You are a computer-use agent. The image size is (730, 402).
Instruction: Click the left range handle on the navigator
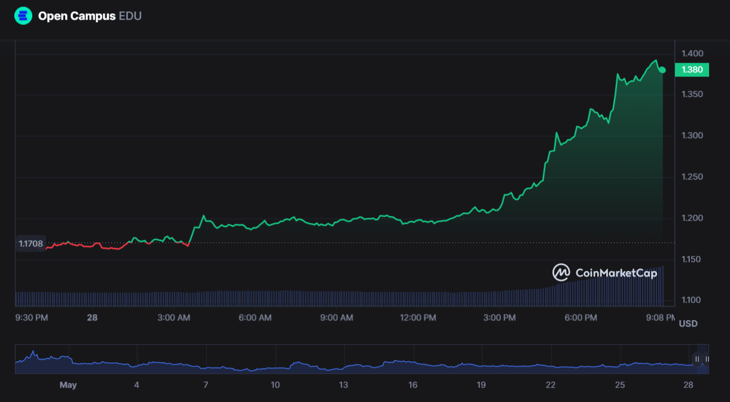(x=697, y=359)
